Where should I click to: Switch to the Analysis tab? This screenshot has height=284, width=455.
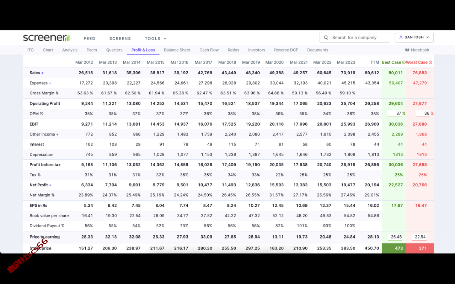(x=70, y=50)
